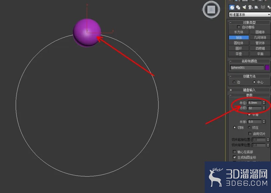Enable the 轴心在底部 checkbox

(235, 152)
